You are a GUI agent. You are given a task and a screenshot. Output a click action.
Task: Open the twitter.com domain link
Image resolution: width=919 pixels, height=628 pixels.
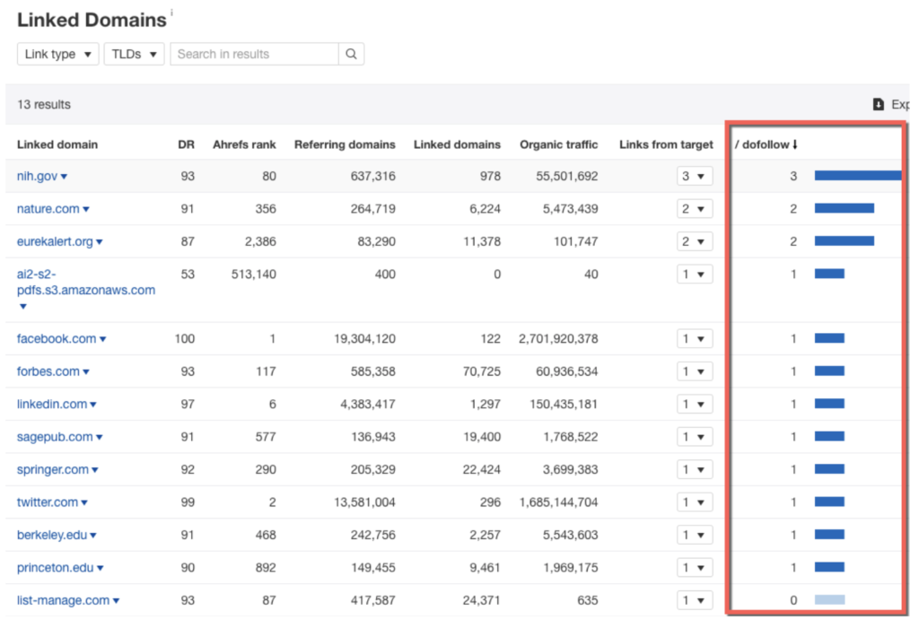tap(47, 502)
